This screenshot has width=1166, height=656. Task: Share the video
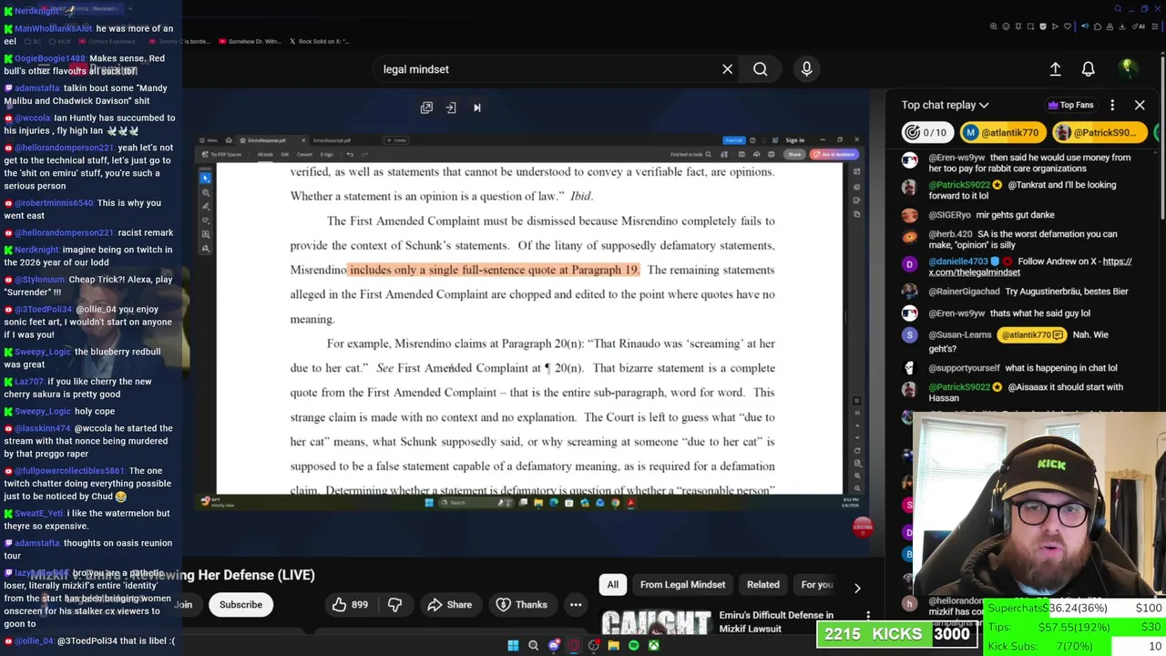(x=449, y=604)
